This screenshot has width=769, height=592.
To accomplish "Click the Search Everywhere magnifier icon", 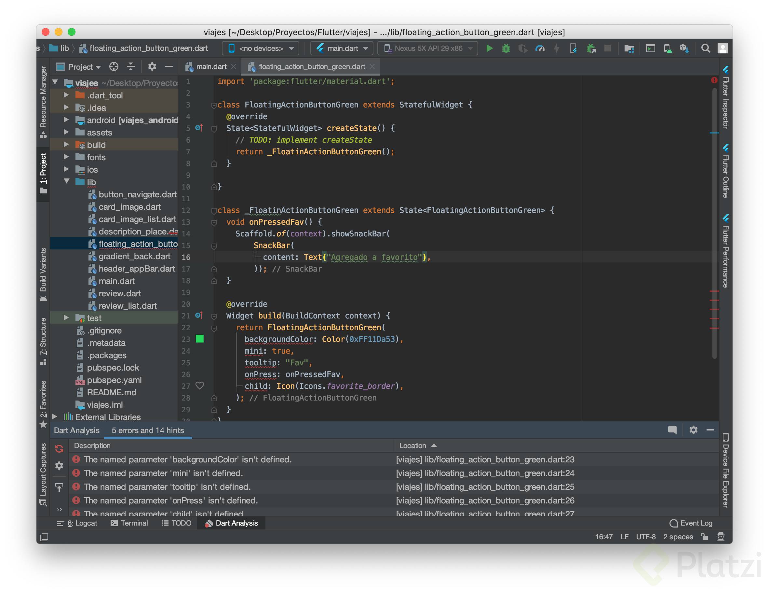I will pyautogui.click(x=705, y=48).
